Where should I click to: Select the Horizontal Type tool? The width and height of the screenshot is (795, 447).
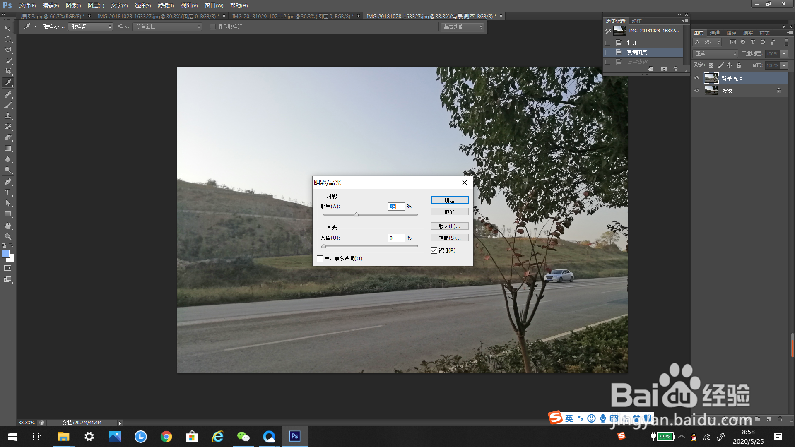8,192
